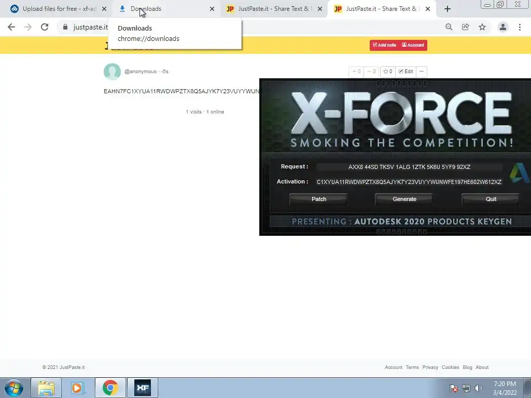Click Quit in the X-Force window
Screen dimensions: 531x398
pos(491,199)
